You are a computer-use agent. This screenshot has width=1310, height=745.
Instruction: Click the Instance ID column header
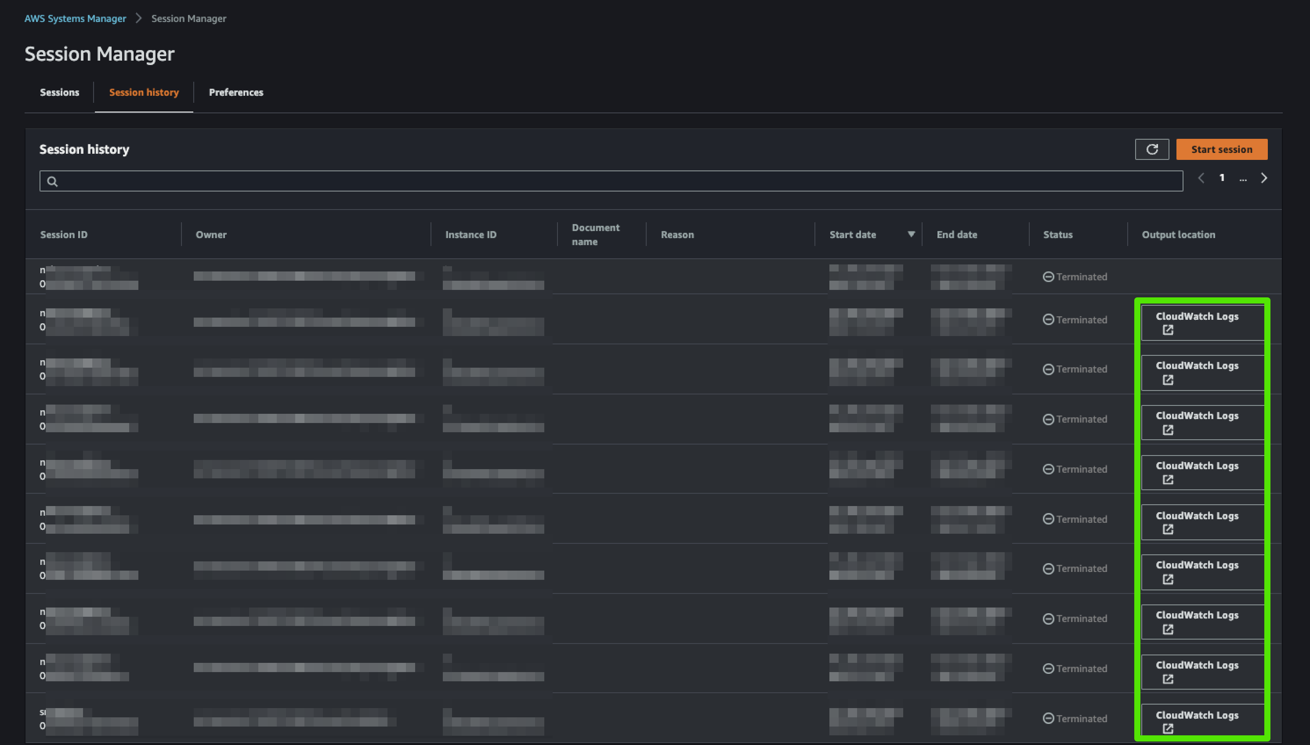coord(471,234)
